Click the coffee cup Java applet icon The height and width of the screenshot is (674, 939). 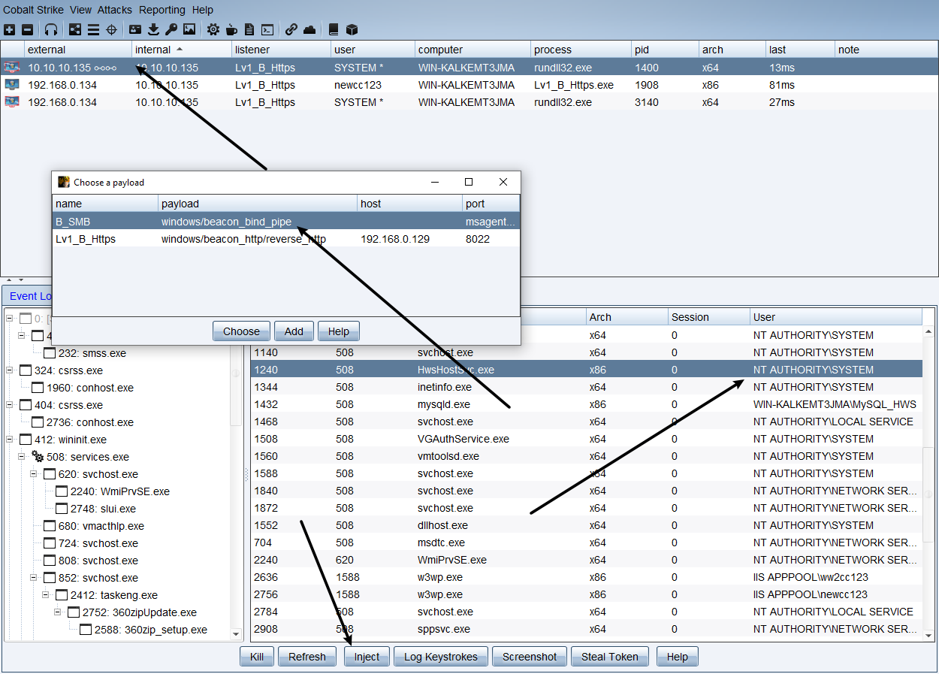[231, 29]
